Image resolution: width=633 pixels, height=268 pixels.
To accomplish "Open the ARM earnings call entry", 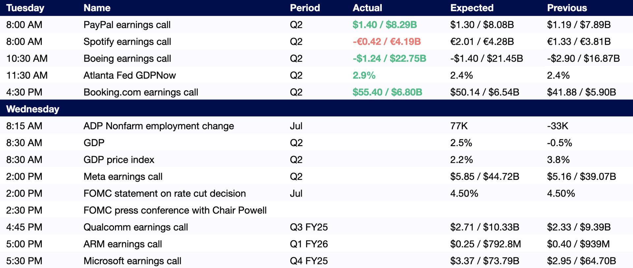I will tap(122, 244).
